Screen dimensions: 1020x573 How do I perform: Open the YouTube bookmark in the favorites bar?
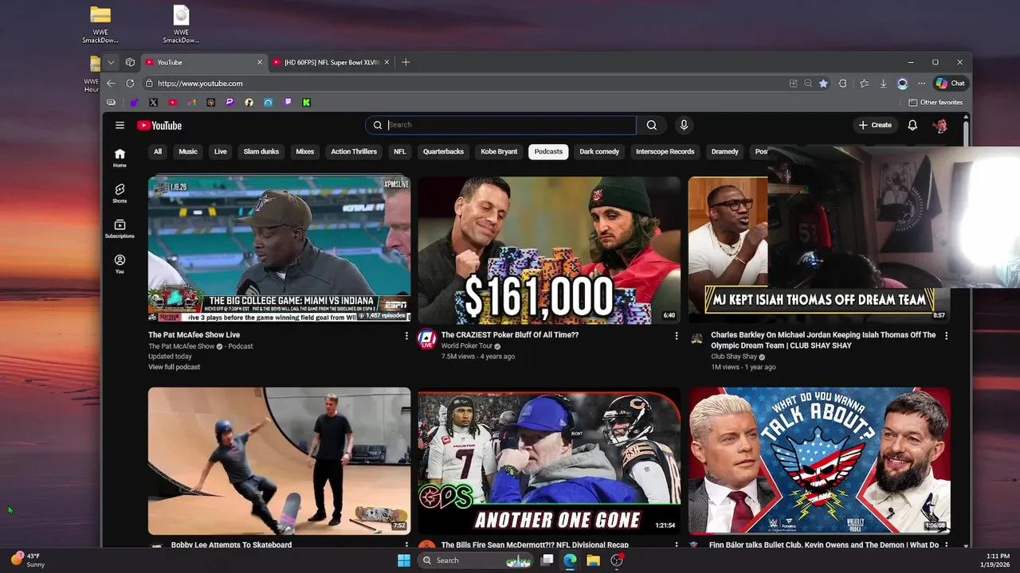pos(172,103)
